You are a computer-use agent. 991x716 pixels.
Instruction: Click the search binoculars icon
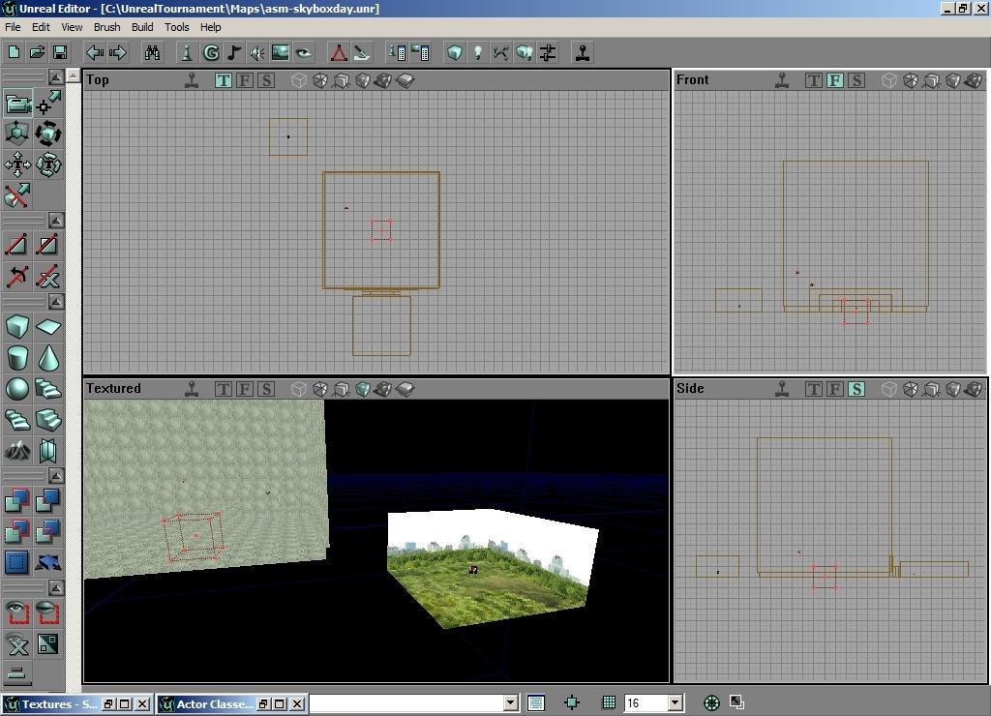[152, 52]
